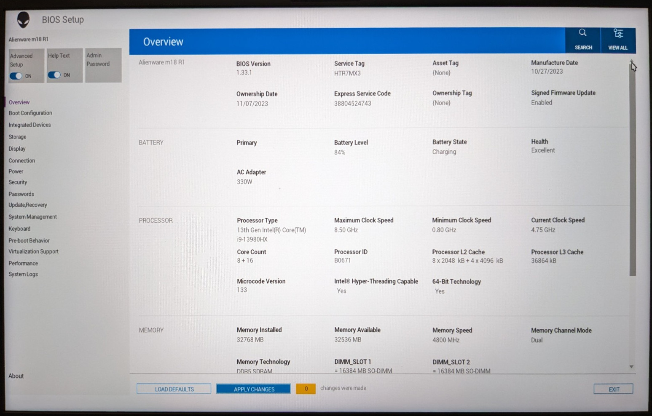Click the vertical scrollbar thumb
Viewport: 652px width, 416px height.
pyautogui.click(x=633, y=171)
